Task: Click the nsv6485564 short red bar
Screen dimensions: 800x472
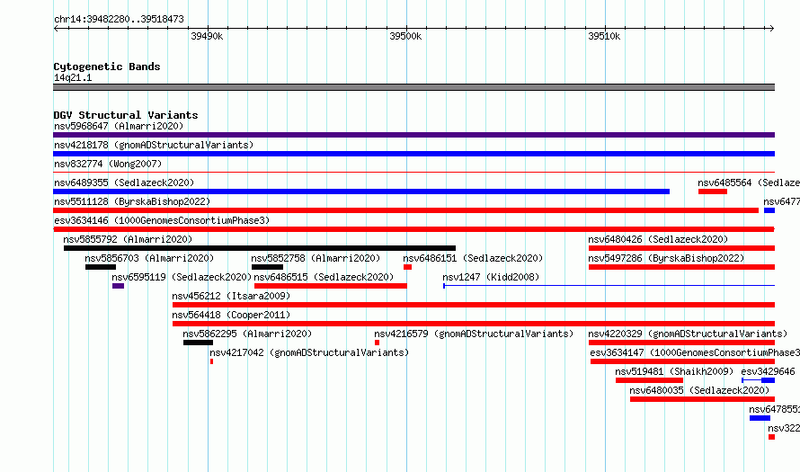Action: pyautogui.click(x=713, y=191)
